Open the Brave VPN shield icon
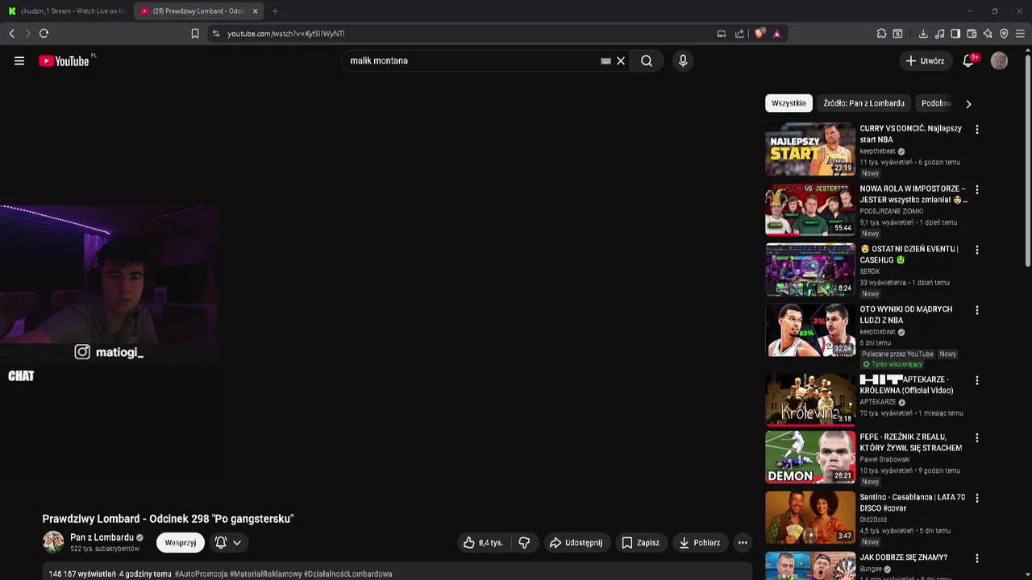Viewport: 1032px width, 580px height. point(1004,34)
